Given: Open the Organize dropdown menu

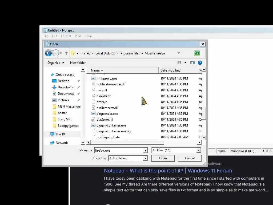Looking at the screenshot, I should pos(56,63).
